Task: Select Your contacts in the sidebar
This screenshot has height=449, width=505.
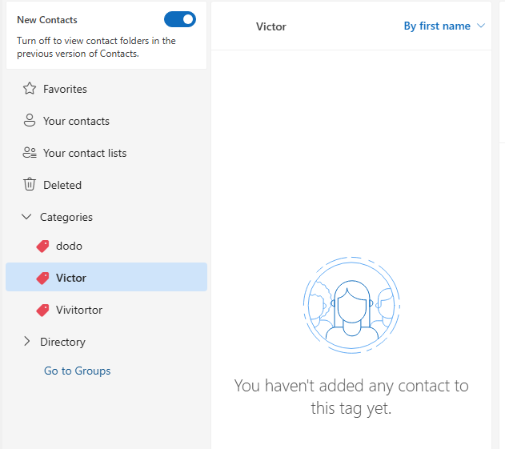Action: (76, 121)
